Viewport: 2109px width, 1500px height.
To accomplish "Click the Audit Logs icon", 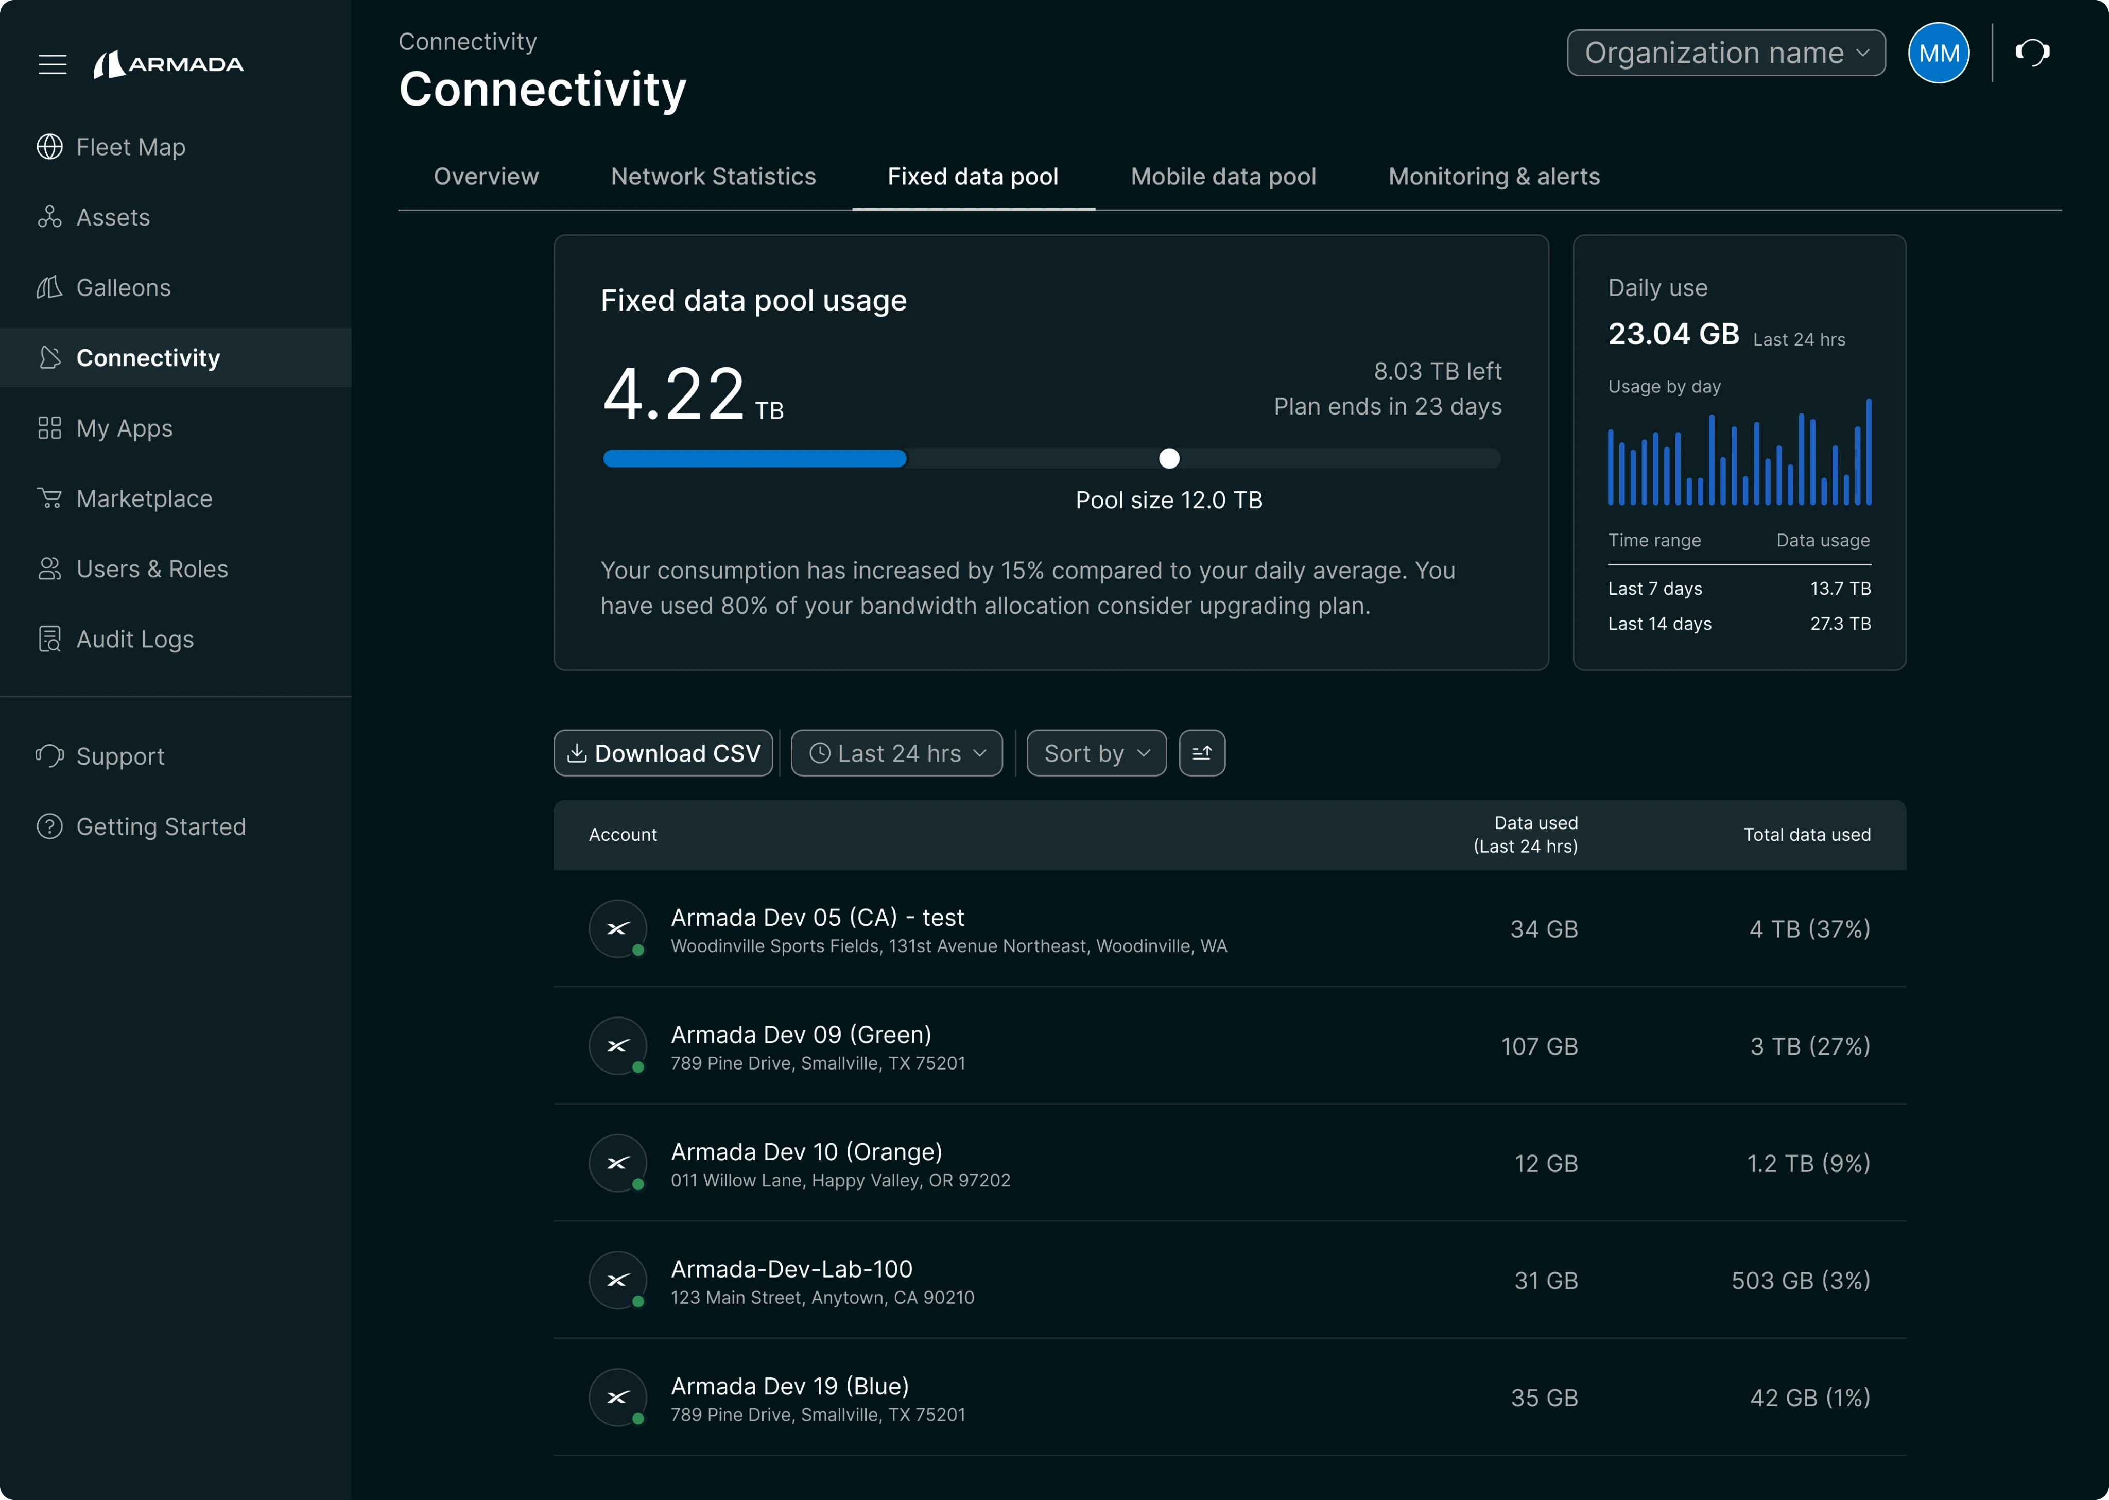I will pyautogui.click(x=50, y=639).
